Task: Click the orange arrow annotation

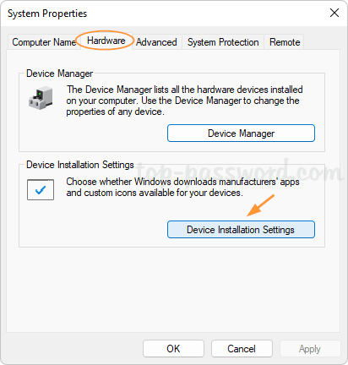Action: [260, 205]
